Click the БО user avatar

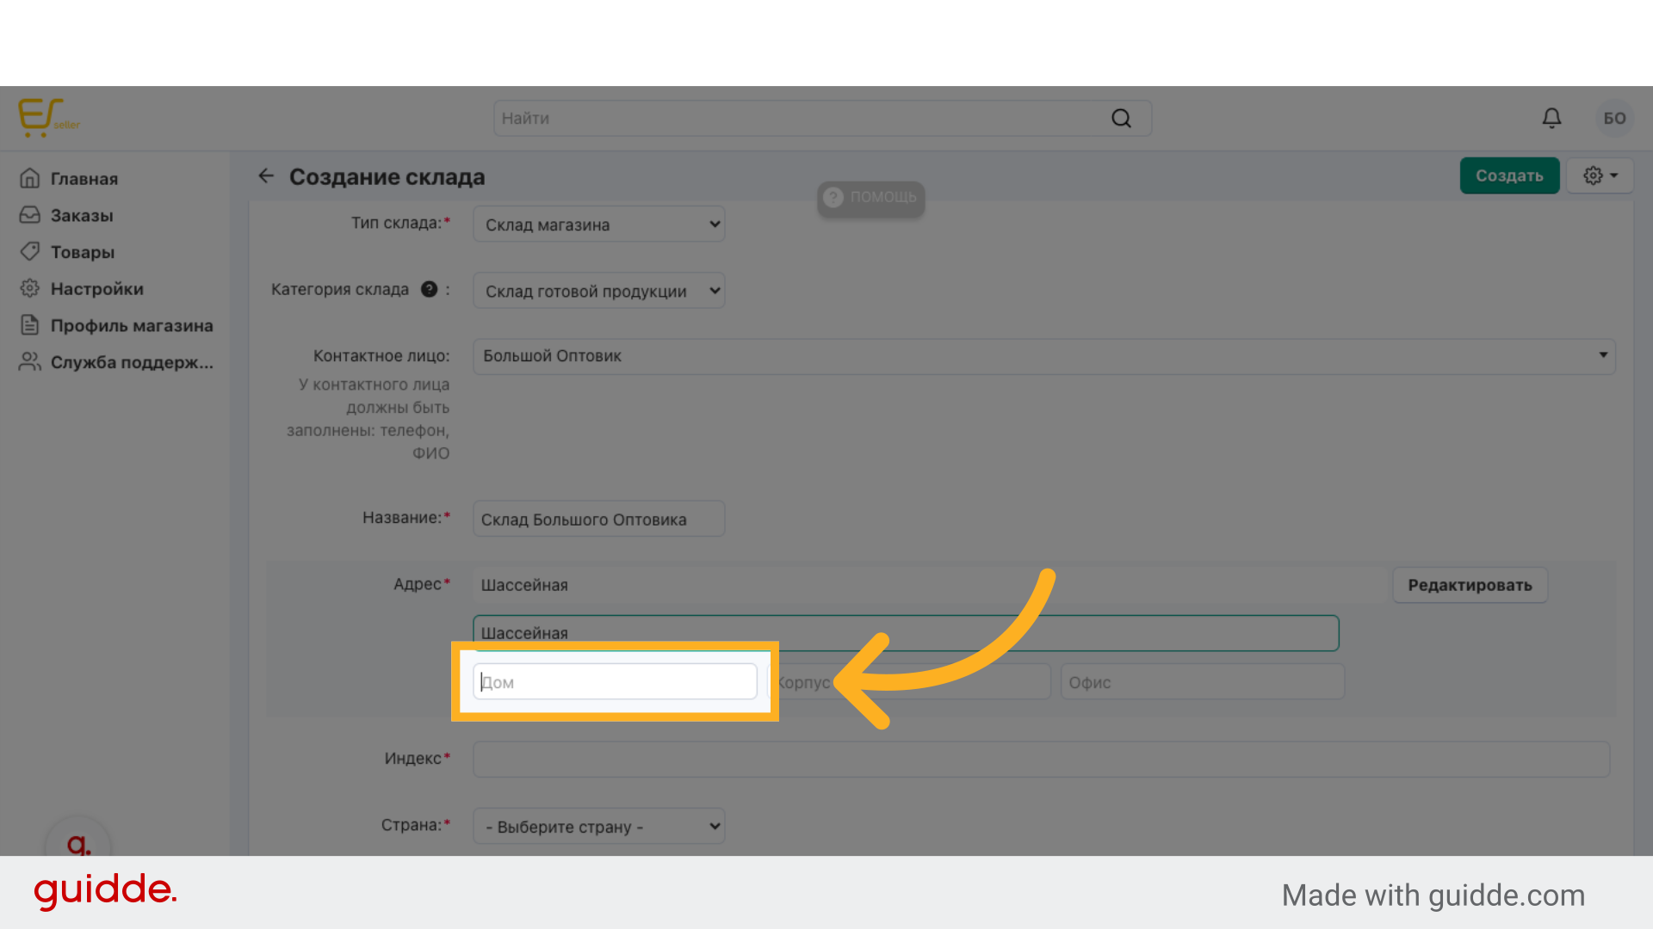point(1614,118)
